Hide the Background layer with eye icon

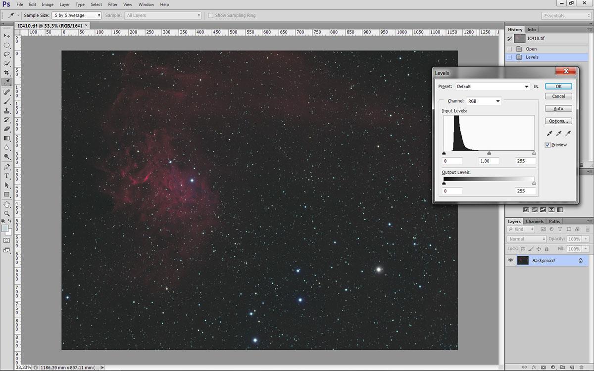click(510, 260)
